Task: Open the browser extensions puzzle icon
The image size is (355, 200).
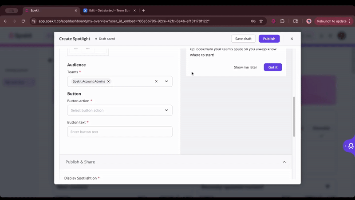Action: 282,21
